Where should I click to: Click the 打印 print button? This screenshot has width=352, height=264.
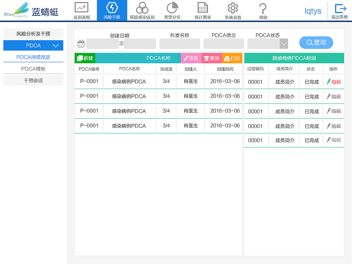pyautogui.click(x=232, y=58)
